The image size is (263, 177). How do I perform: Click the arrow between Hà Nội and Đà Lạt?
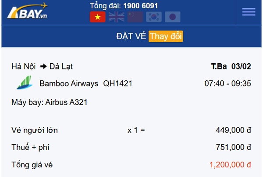coord(43,67)
